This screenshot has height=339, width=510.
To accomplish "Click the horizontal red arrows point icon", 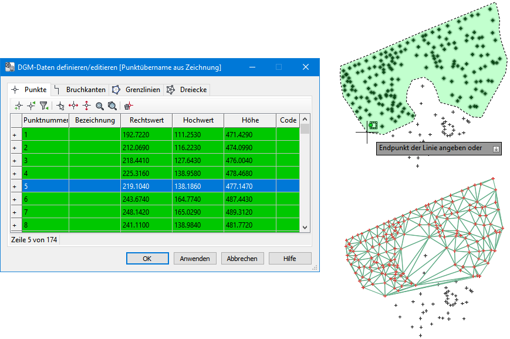I will (x=73, y=106).
